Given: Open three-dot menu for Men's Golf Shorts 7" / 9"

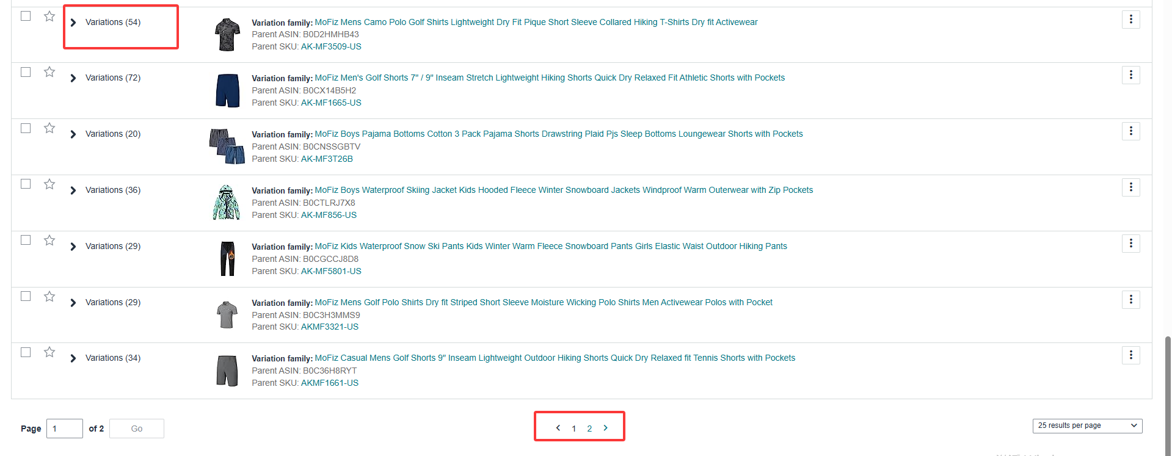Looking at the screenshot, I should pyautogui.click(x=1131, y=75).
